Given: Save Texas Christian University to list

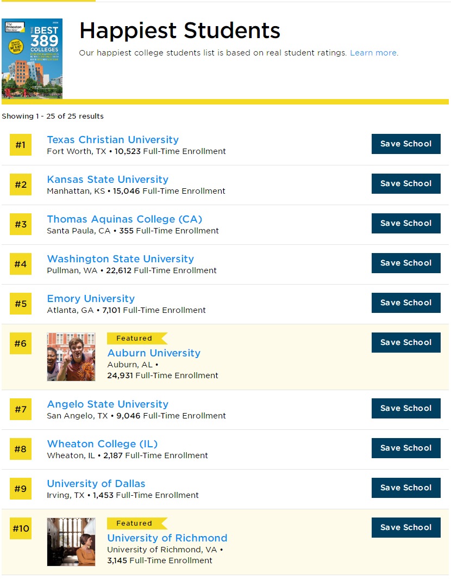Looking at the screenshot, I should click(405, 144).
